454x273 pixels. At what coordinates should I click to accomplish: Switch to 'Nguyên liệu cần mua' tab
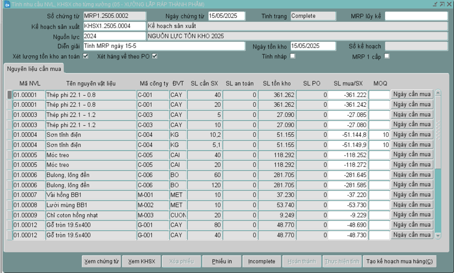pyautogui.click(x=34, y=69)
